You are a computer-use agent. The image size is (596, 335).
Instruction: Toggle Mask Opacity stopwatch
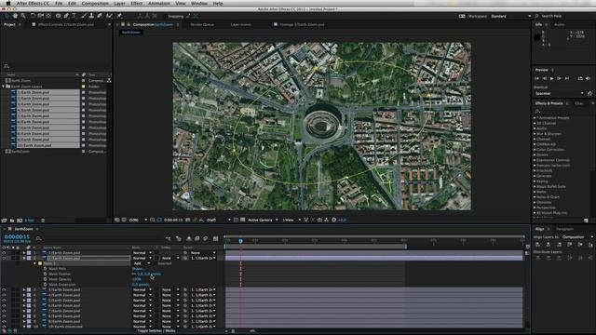[x=45, y=279]
